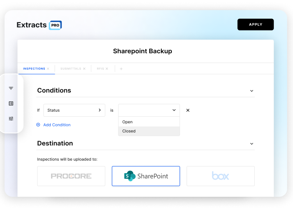This screenshot has height=210, width=293.
Task: Add a new tab with plus icon
Action: [121, 69]
